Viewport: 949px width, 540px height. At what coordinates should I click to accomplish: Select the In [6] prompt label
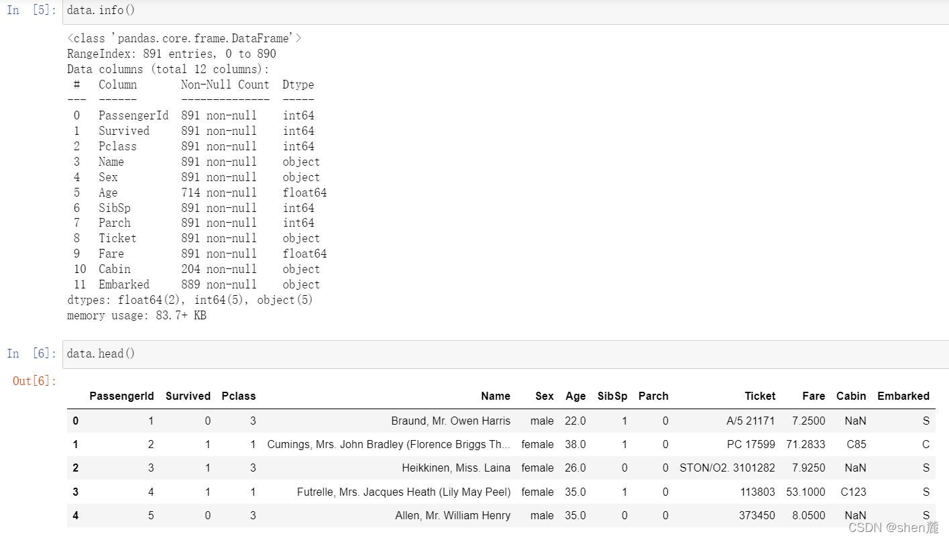(x=32, y=354)
